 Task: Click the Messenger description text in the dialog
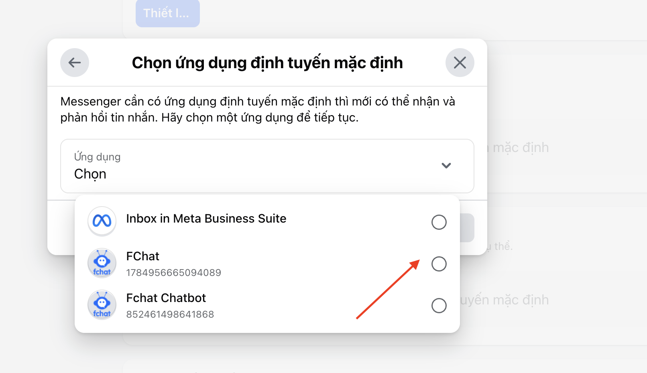click(x=257, y=109)
